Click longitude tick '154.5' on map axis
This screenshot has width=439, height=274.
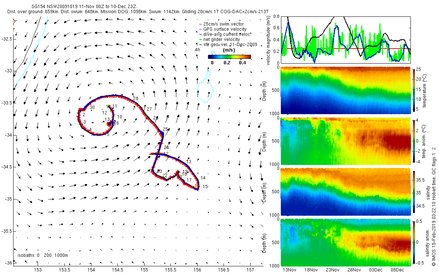[x=118, y=270]
